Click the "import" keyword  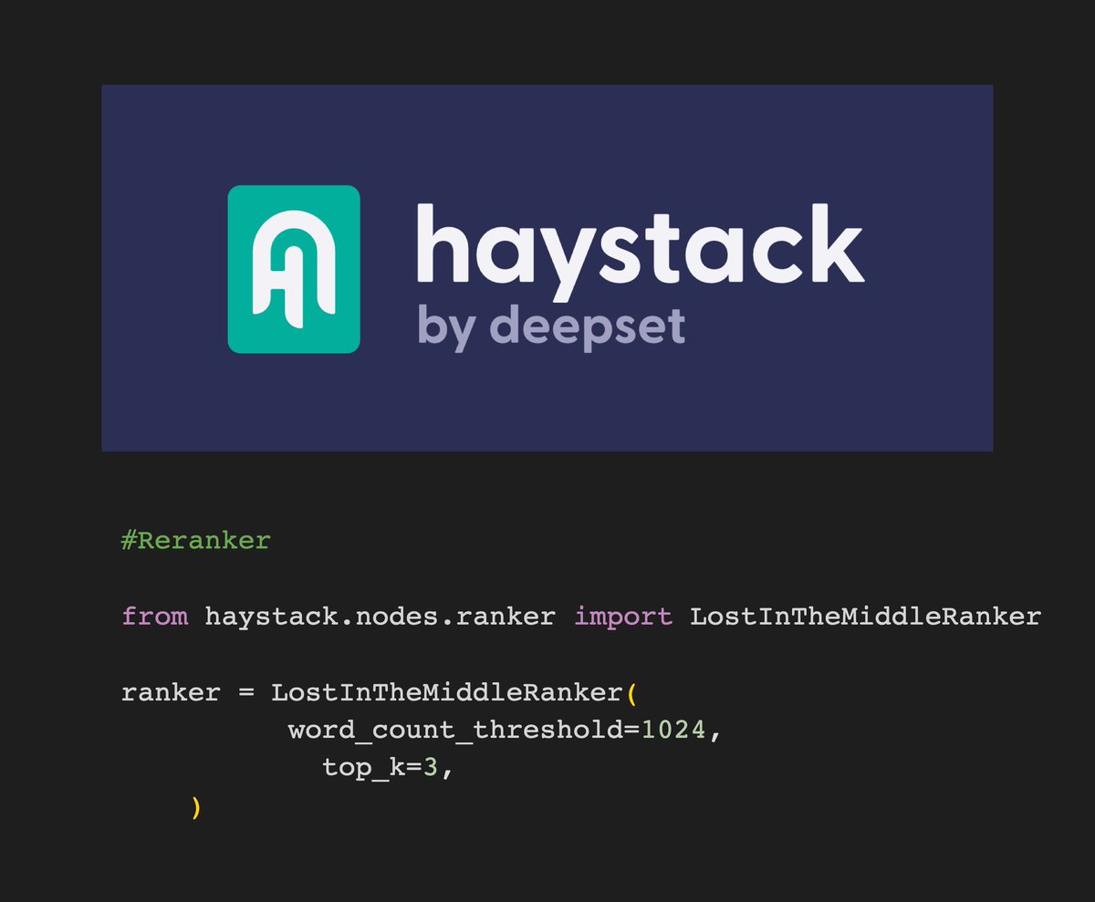click(623, 617)
